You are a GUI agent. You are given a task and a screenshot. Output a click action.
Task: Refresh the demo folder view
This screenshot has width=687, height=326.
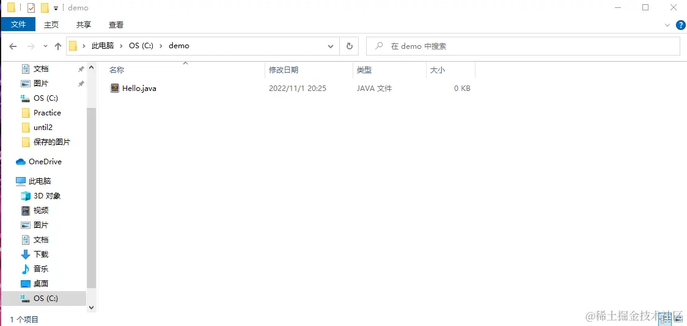[x=349, y=46]
